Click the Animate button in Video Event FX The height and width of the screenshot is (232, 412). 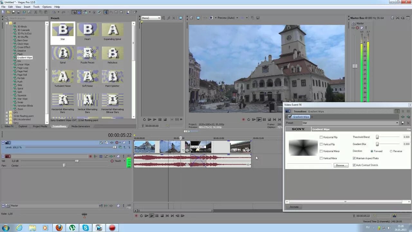coord(294,207)
